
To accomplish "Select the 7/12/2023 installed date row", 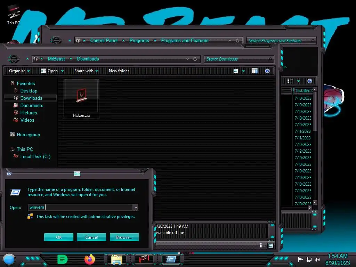I will point(303,151).
